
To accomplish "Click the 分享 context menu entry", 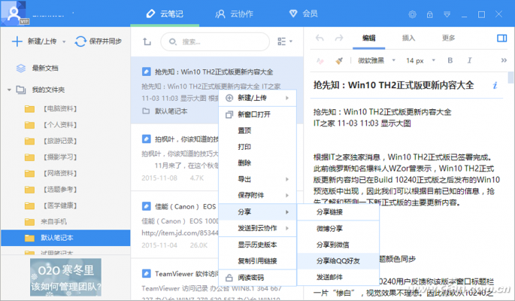I will (257, 212).
